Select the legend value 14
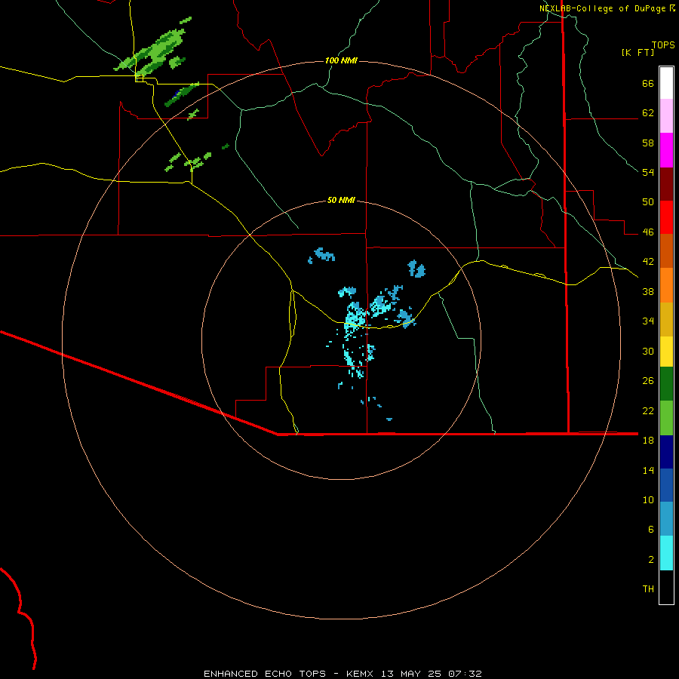The image size is (679, 679). tap(648, 470)
